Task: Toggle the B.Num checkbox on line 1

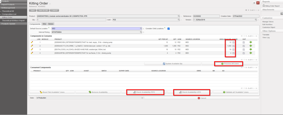Action: [x=234, y=42]
